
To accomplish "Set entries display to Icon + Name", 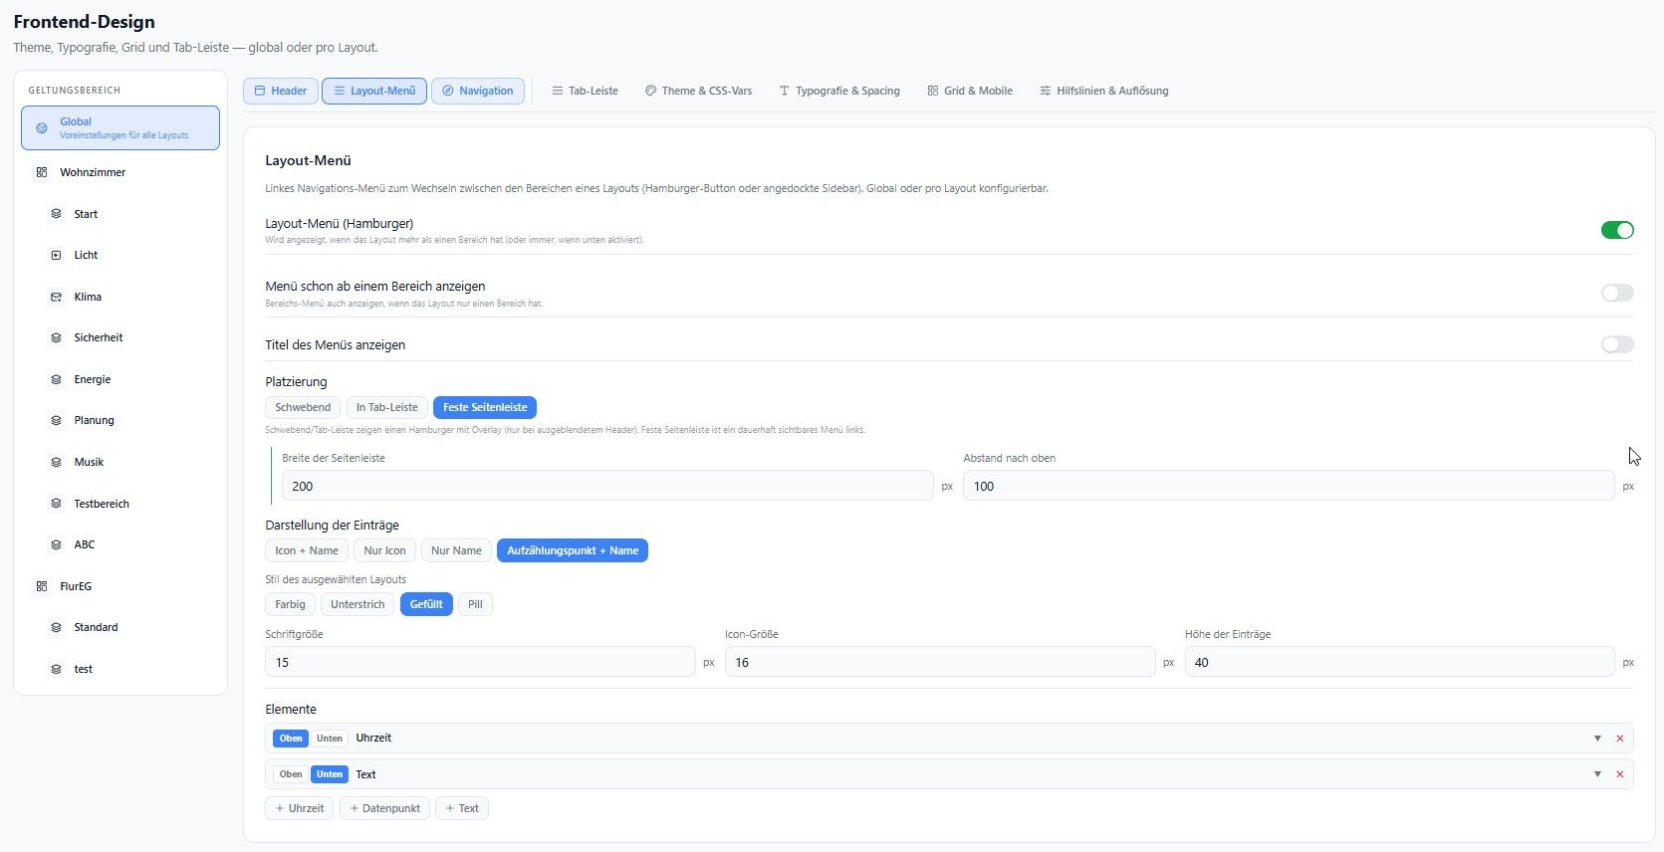I will [x=307, y=550].
